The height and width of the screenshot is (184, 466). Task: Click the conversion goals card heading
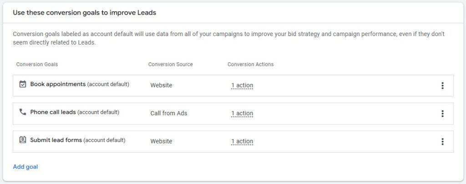84,13
